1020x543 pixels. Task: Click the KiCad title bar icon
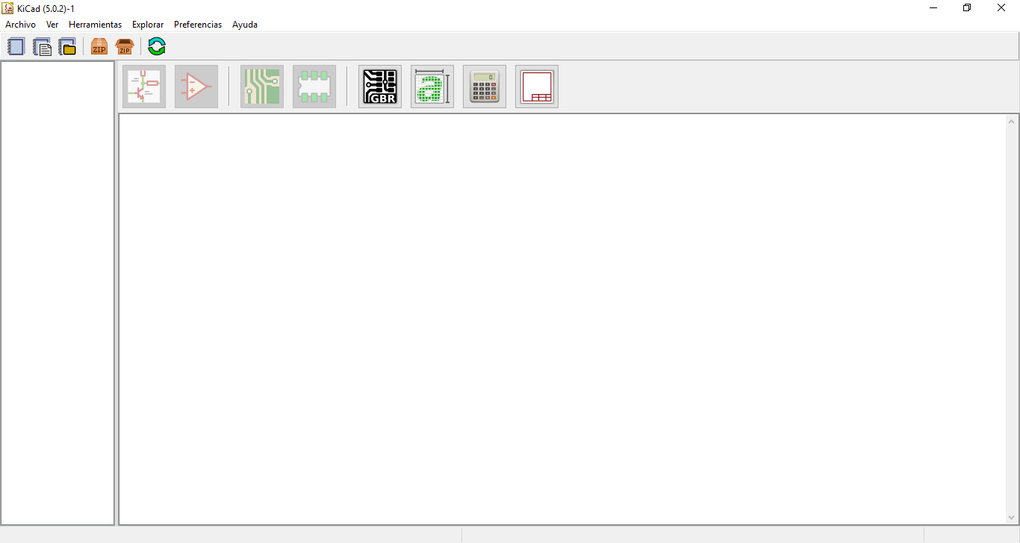pyautogui.click(x=8, y=8)
